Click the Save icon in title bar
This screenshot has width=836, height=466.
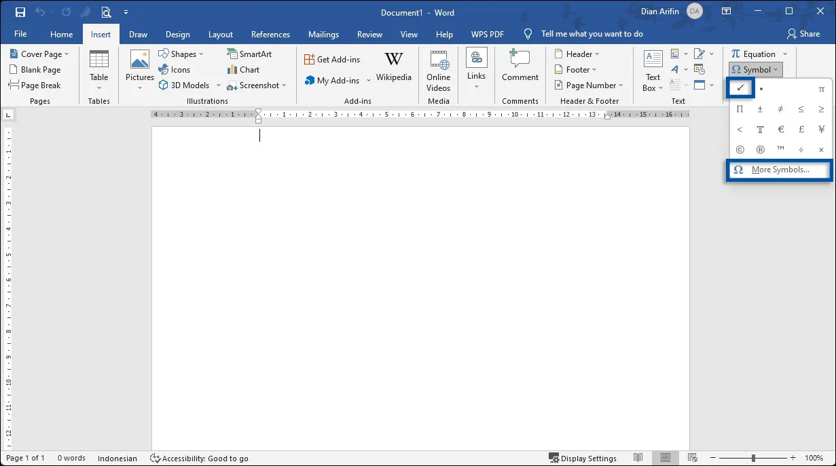point(20,12)
